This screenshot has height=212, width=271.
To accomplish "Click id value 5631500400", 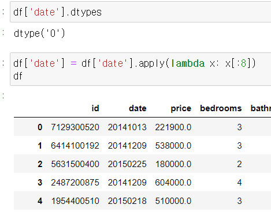I will click(x=75, y=164).
